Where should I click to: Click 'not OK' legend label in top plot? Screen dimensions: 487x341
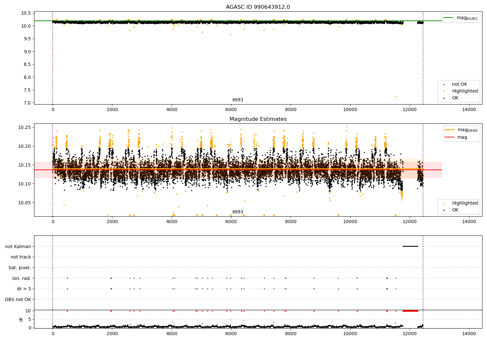pos(459,84)
